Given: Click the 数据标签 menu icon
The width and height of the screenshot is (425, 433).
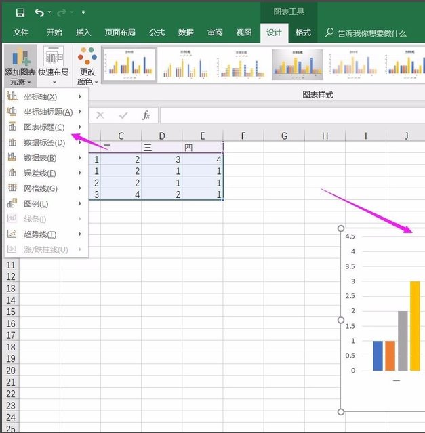Looking at the screenshot, I should [12, 142].
